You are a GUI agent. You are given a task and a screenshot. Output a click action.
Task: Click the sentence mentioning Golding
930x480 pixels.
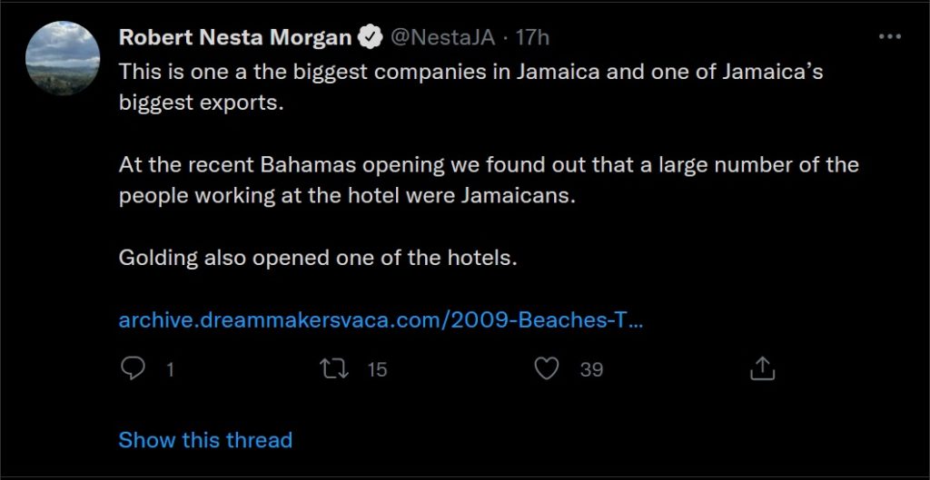click(318, 258)
